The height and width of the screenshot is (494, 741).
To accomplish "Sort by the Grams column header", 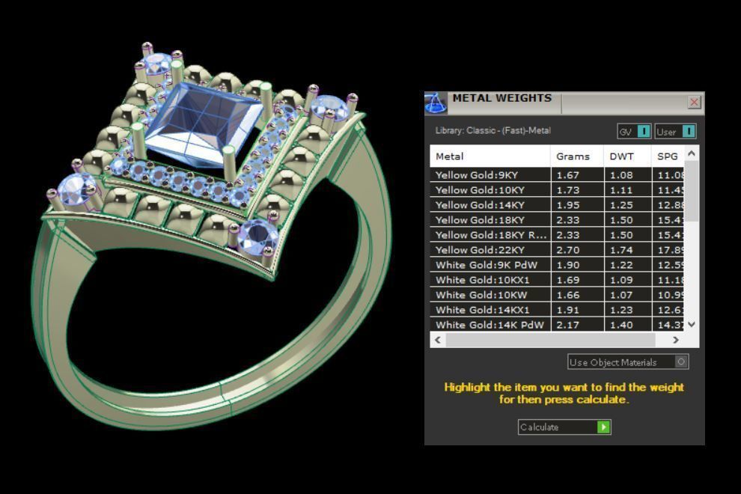I will point(577,156).
